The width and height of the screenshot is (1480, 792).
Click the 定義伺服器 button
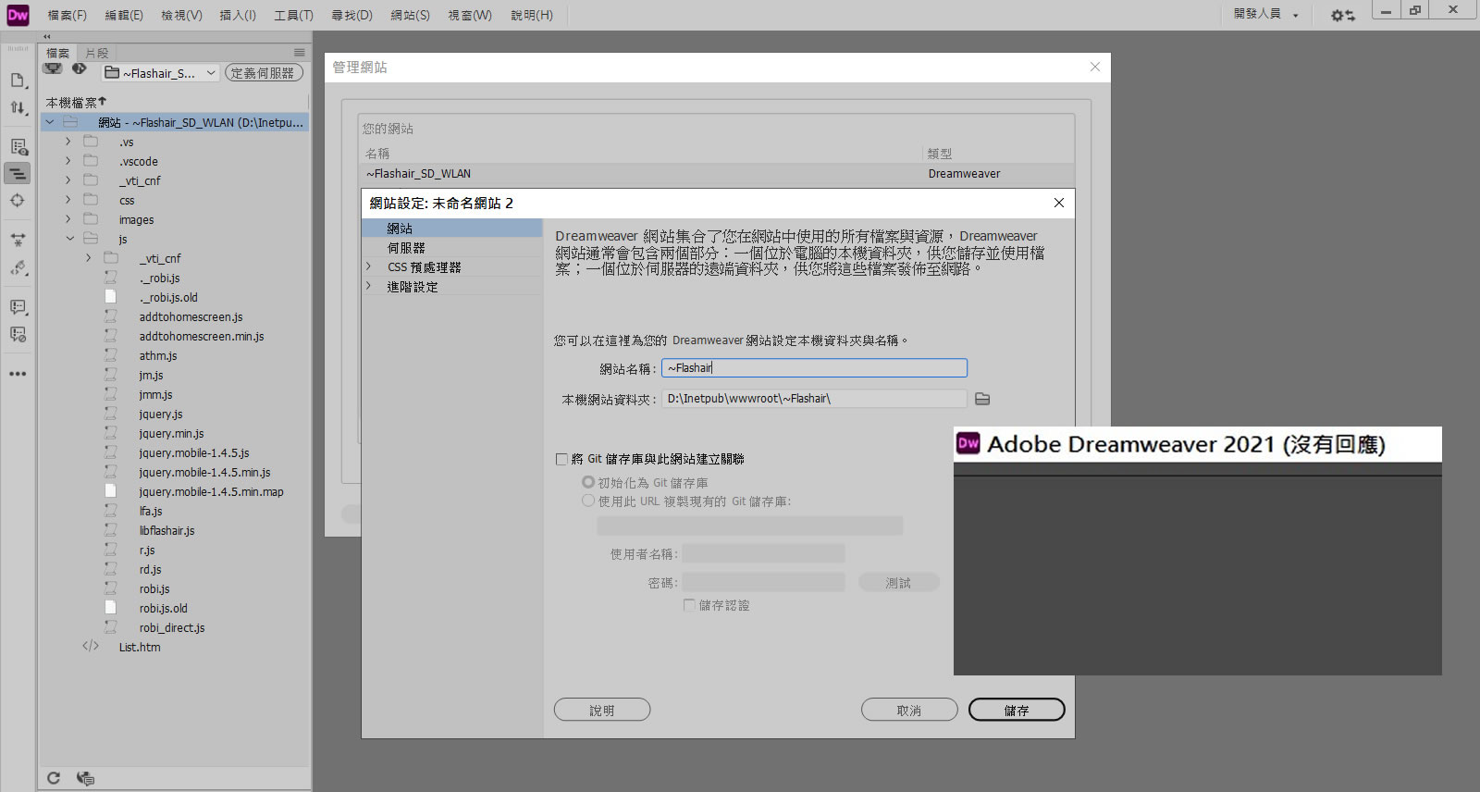[264, 73]
